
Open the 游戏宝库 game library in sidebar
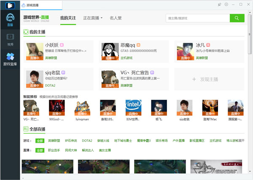(x=10, y=59)
